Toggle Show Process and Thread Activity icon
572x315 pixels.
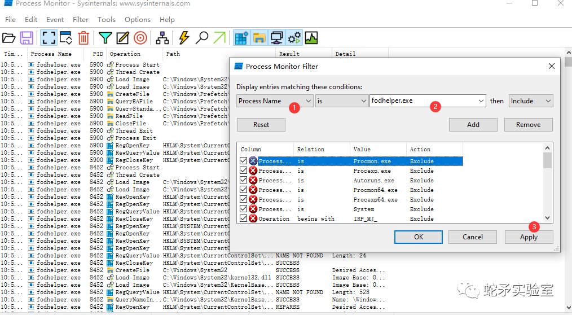pos(294,38)
